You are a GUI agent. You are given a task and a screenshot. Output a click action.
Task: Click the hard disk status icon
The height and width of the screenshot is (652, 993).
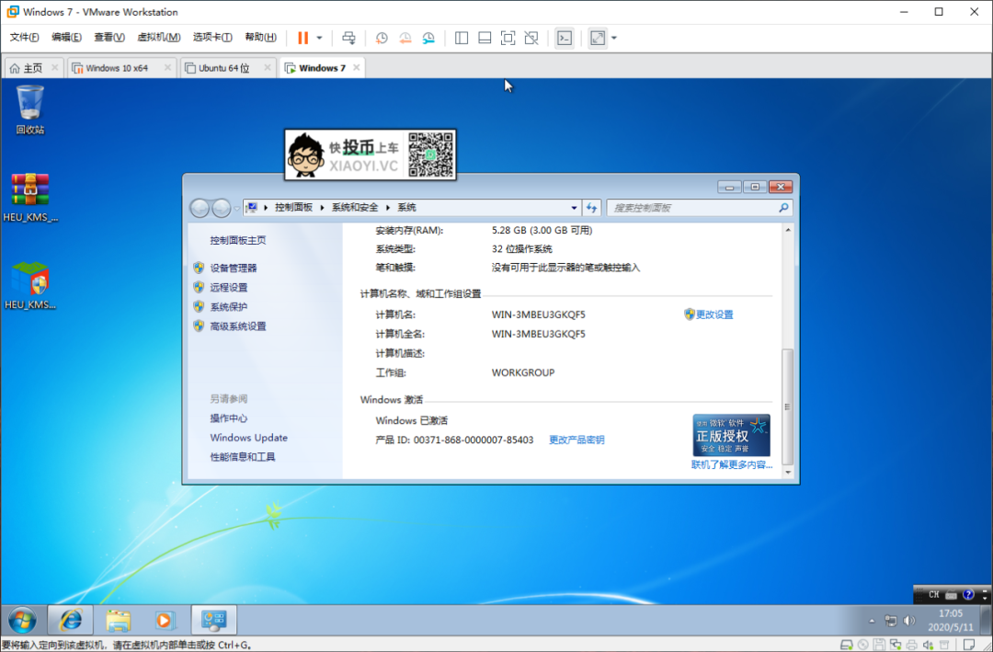pyautogui.click(x=847, y=645)
